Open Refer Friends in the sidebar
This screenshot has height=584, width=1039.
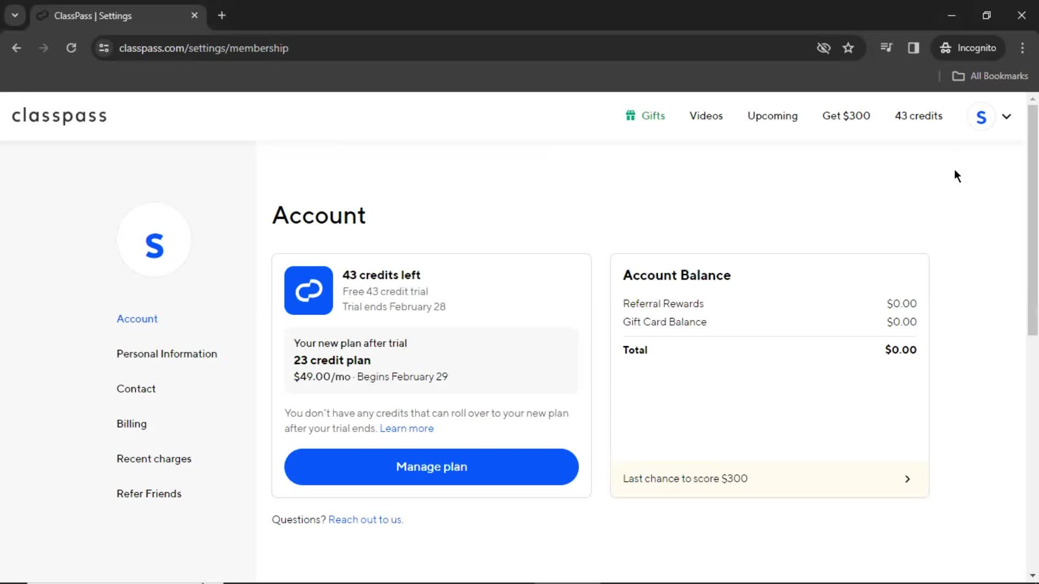[x=149, y=494]
